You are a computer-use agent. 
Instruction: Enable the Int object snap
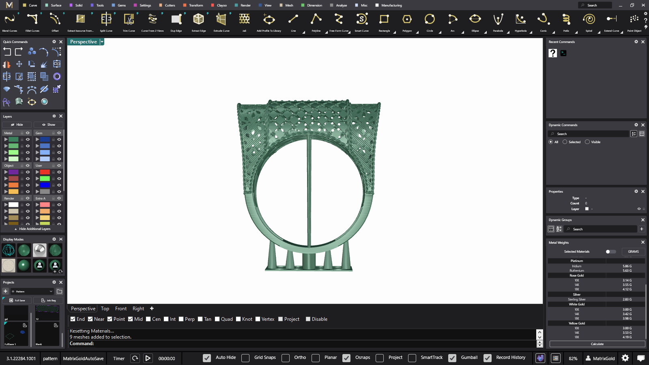tap(166, 319)
